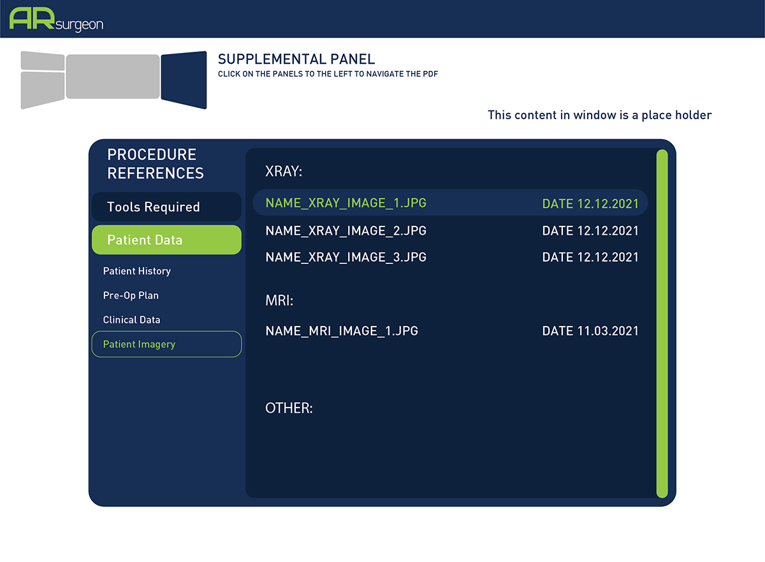This screenshot has width=765, height=562.
Task: Open the large center panel in navigator
Action: (113, 77)
